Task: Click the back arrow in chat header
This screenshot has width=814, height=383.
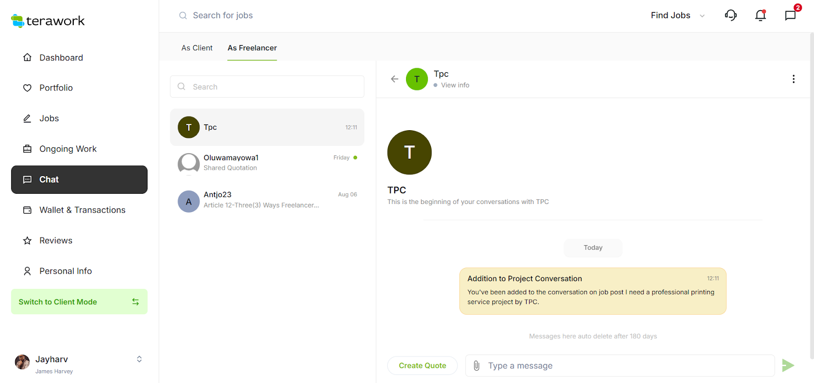Action: pos(394,79)
